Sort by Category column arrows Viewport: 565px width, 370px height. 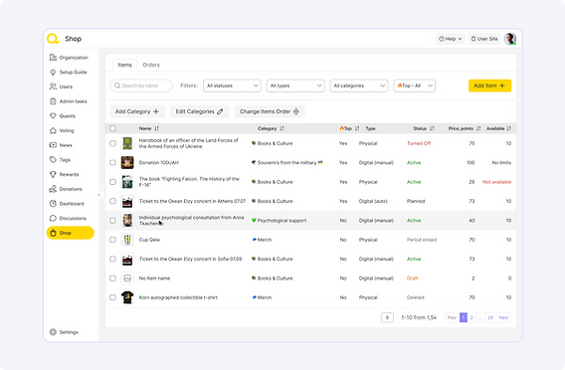pyautogui.click(x=282, y=128)
